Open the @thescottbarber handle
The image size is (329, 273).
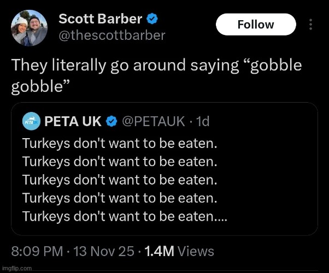[x=112, y=35]
